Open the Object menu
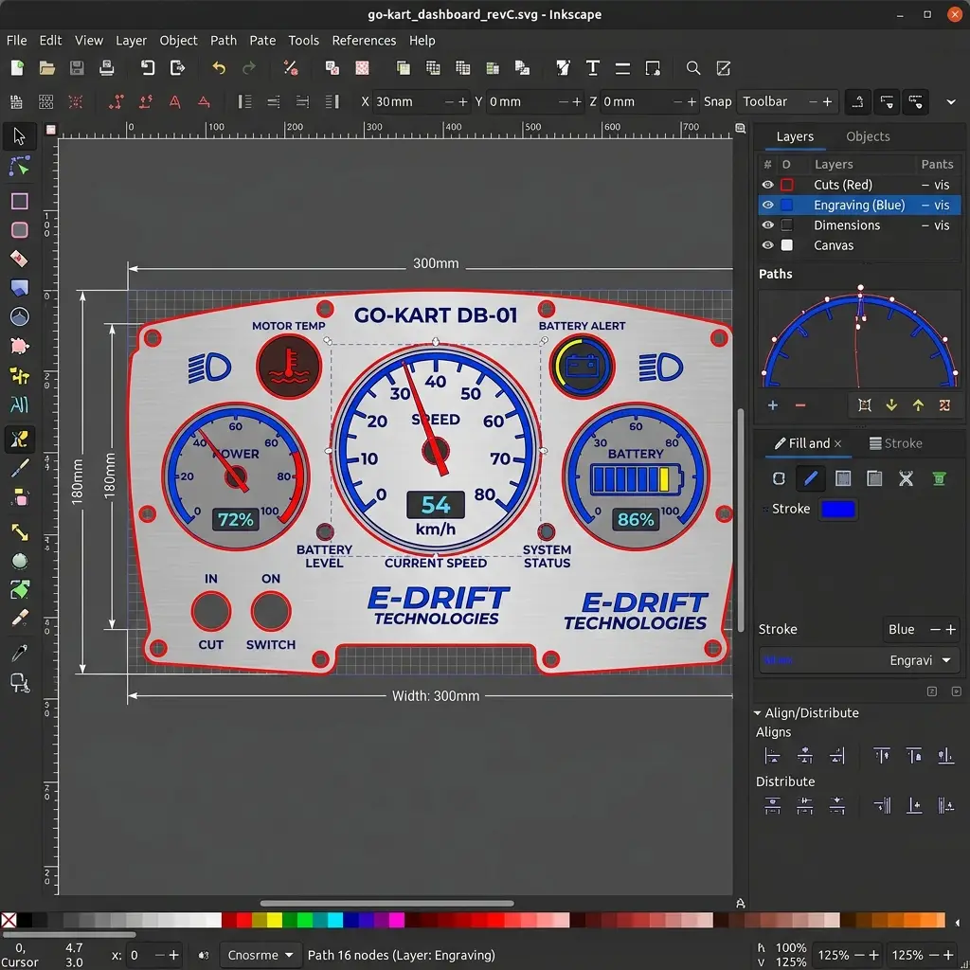970x970 pixels. click(x=178, y=40)
